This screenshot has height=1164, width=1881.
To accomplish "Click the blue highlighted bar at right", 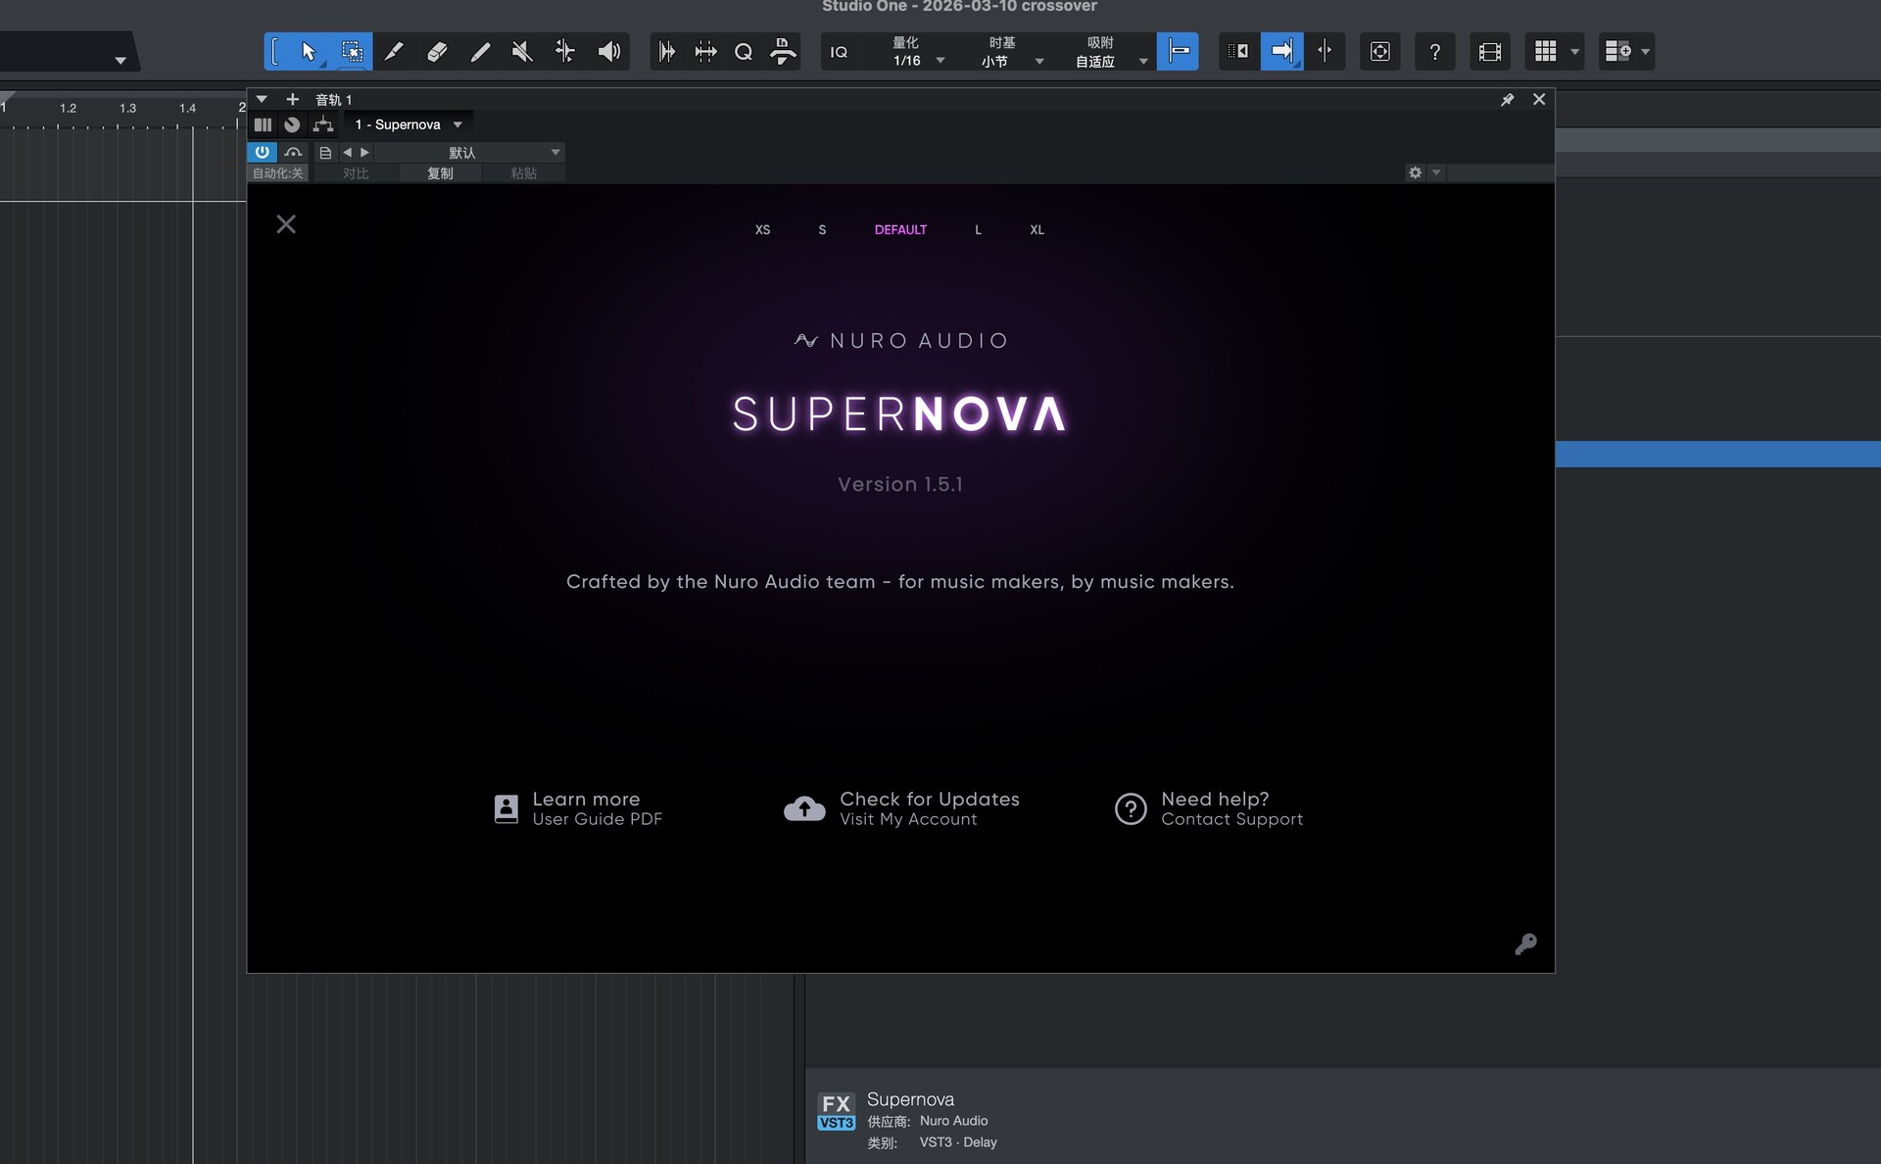I will 1717,454.
